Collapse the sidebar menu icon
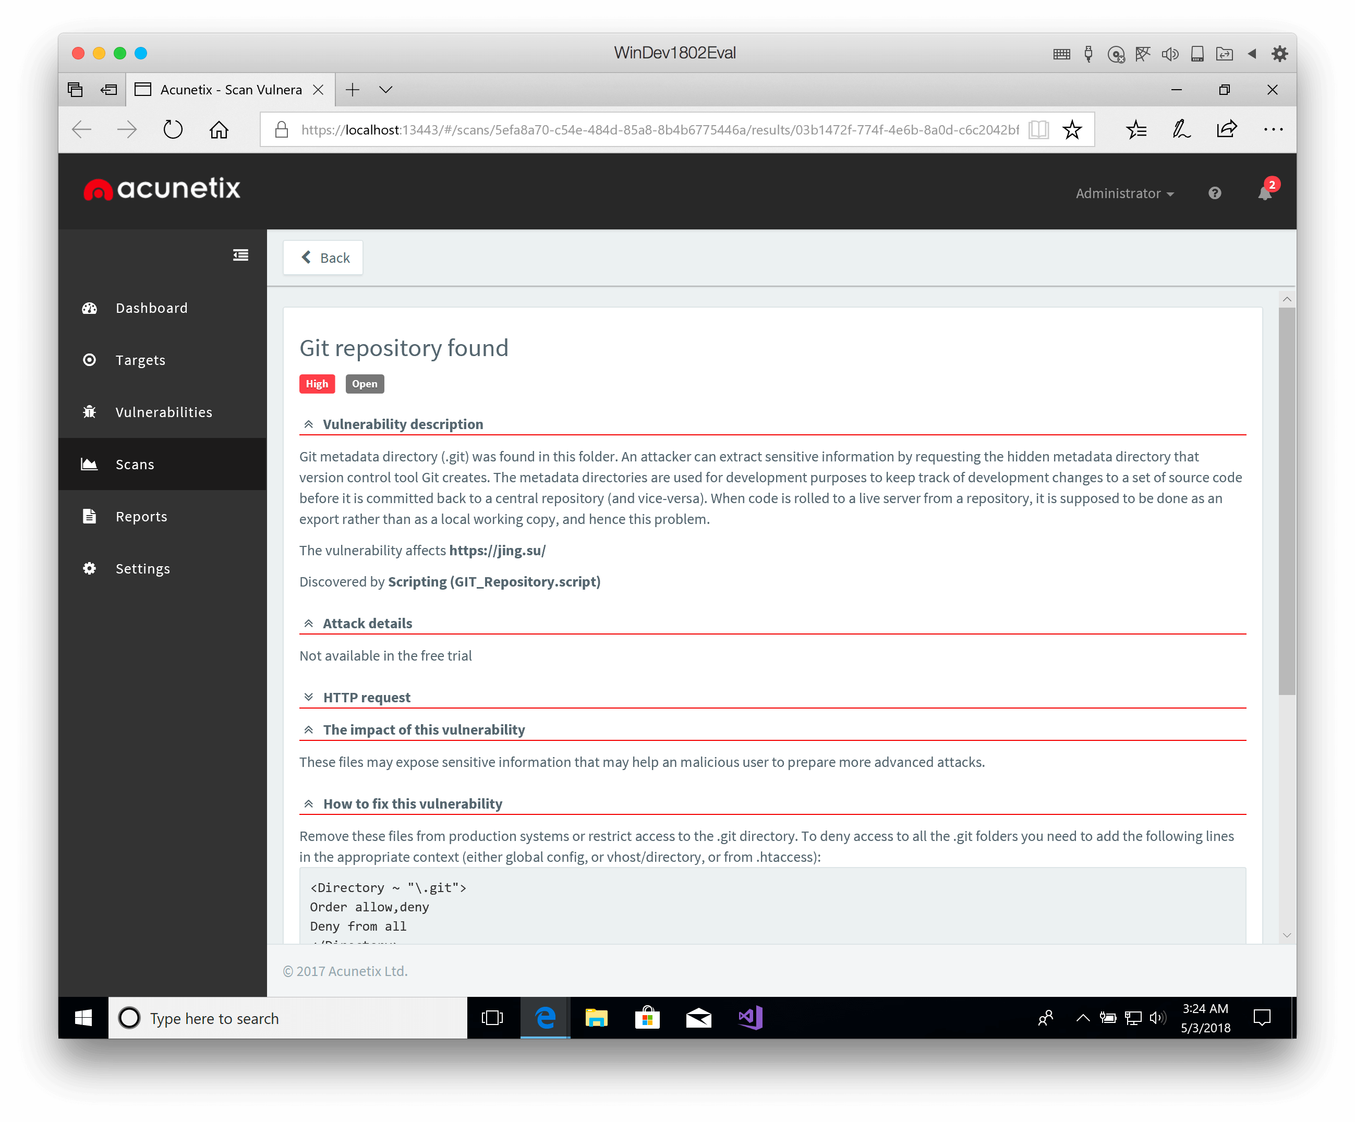This screenshot has height=1122, width=1355. pos(240,255)
